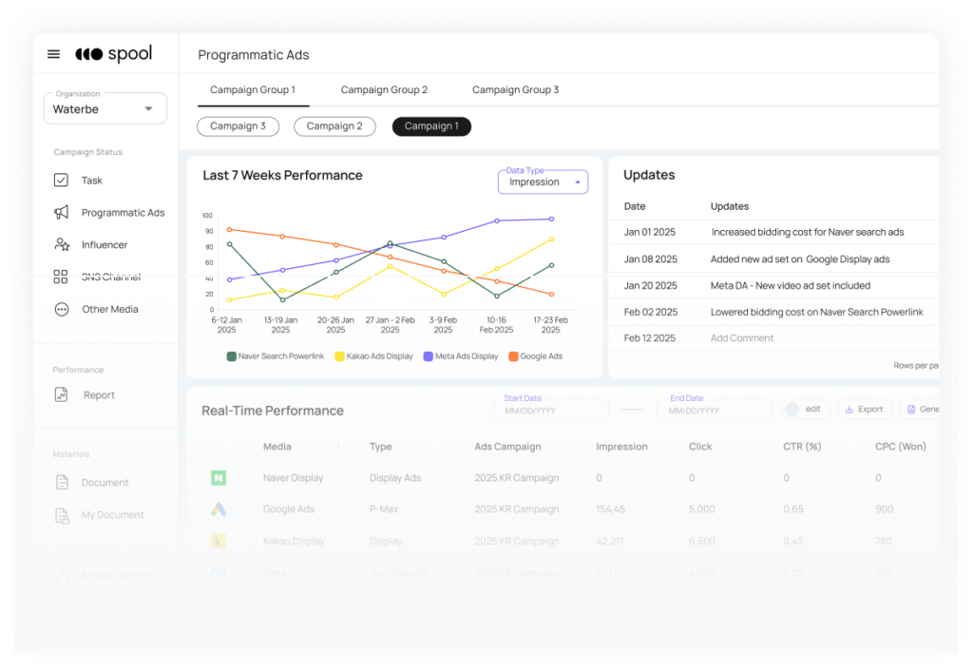This screenshot has width=973, height=670.
Task: Switch to Campaign Group 1 tab
Action: [253, 90]
